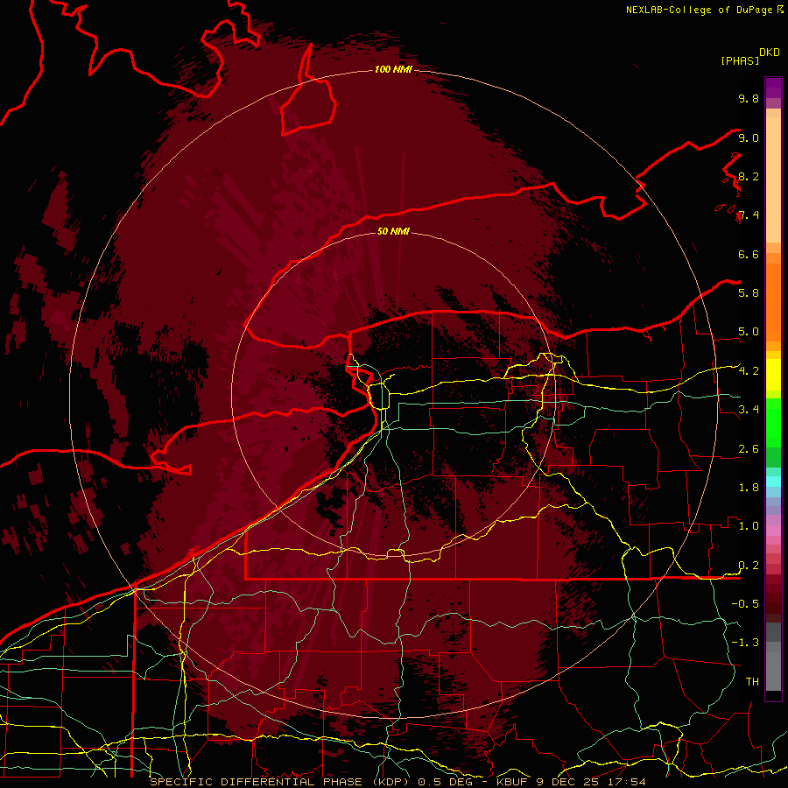This screenshot has height=788, width=788.
Task: Click the purple top segment of color bar
Action: (x=773, y=88)
